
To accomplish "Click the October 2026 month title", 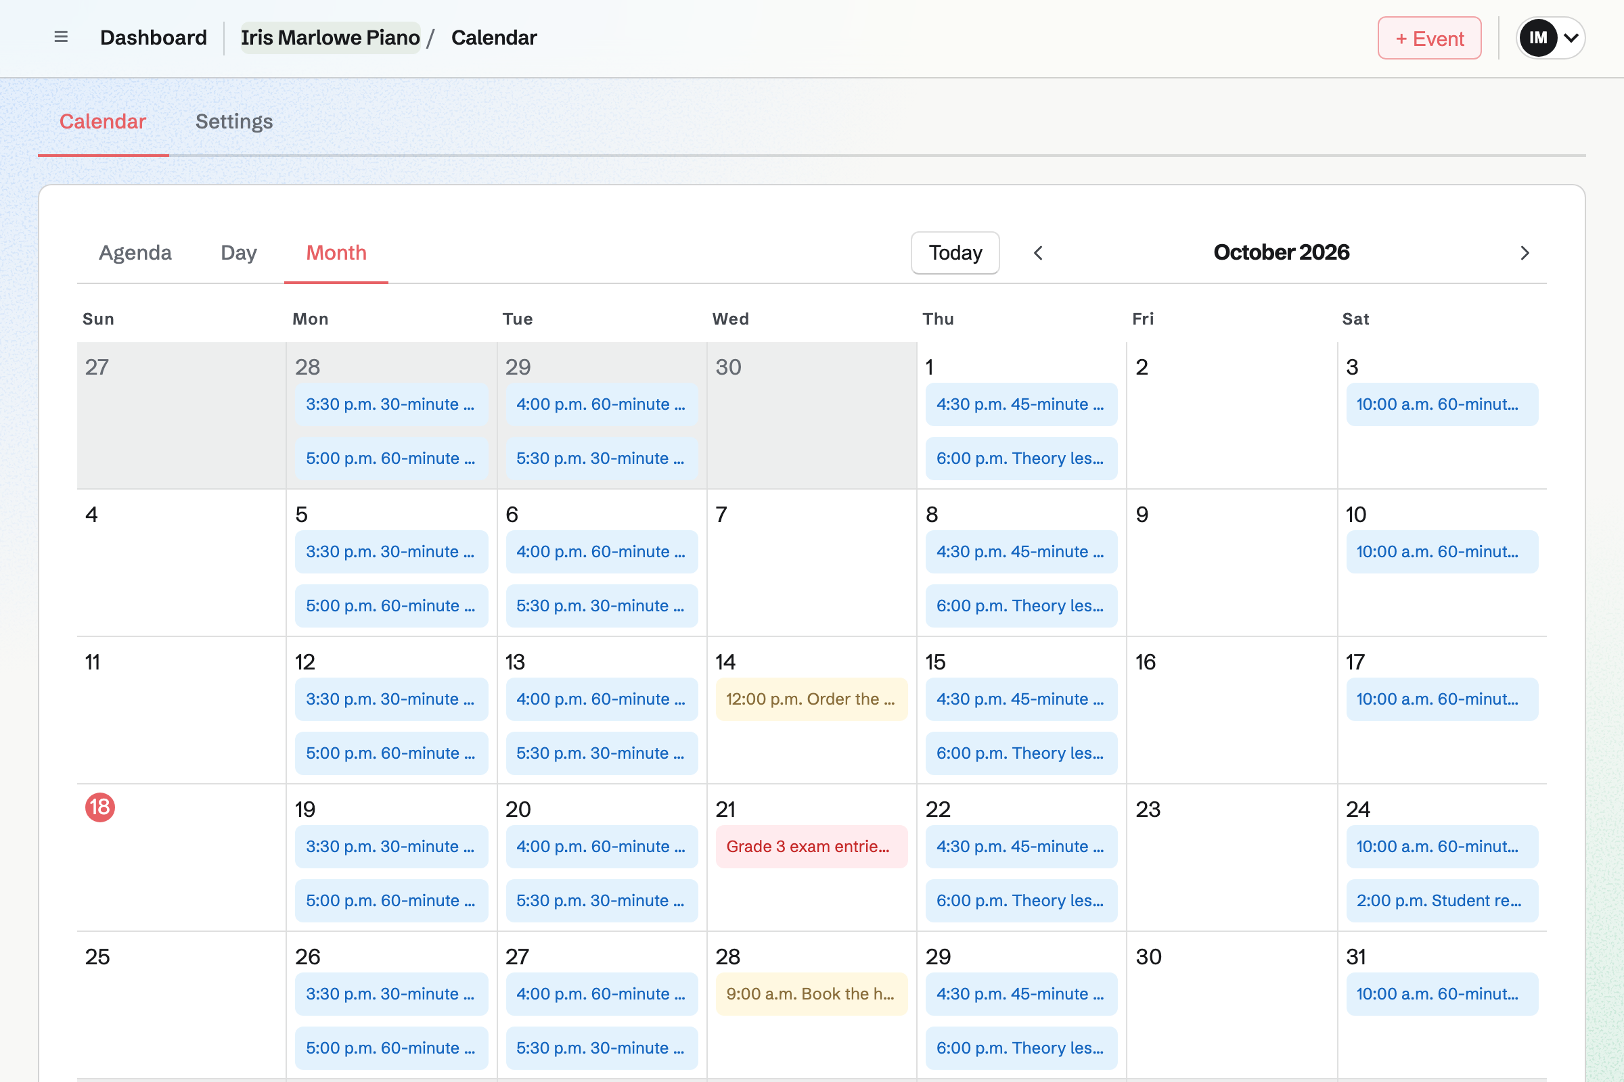I will [1281, 252].
